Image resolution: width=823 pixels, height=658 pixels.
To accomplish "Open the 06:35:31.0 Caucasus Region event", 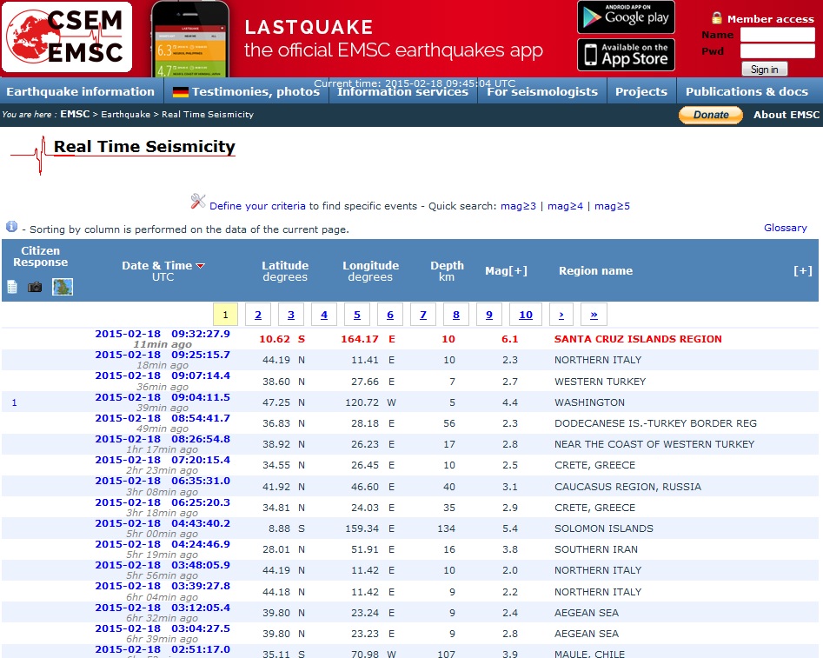I will click(163, 481).
